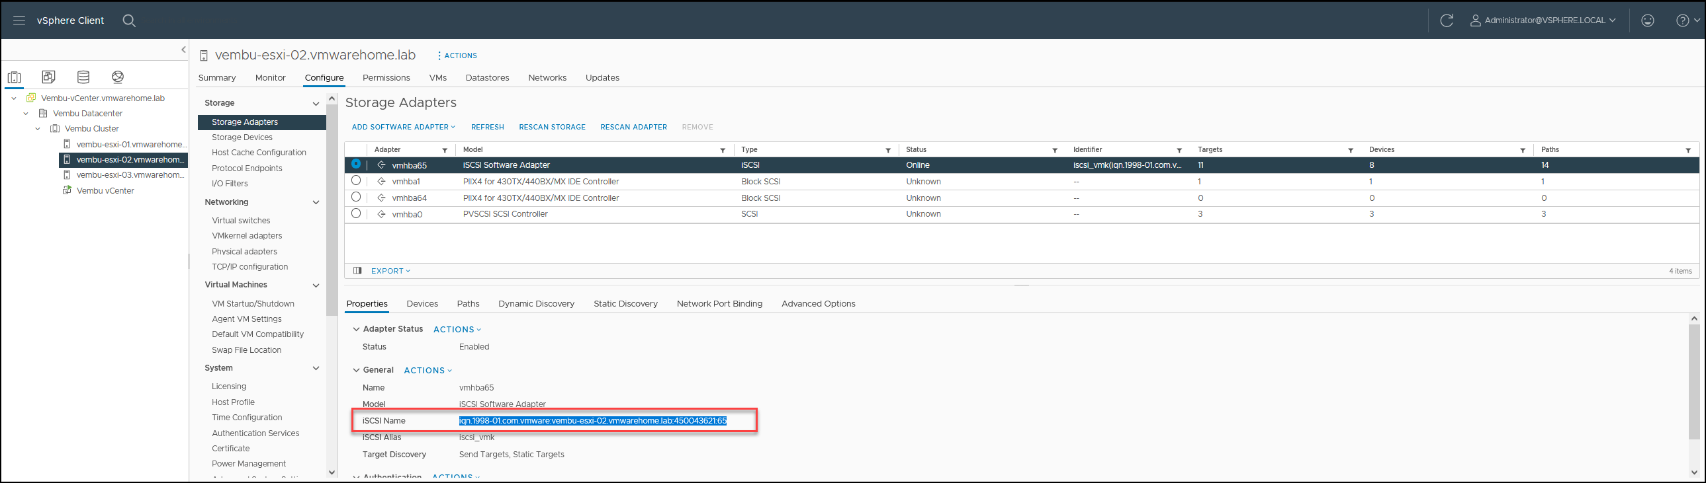Open the Datastores tab
Screen dimensions: 1706x483
pos(488,77)
